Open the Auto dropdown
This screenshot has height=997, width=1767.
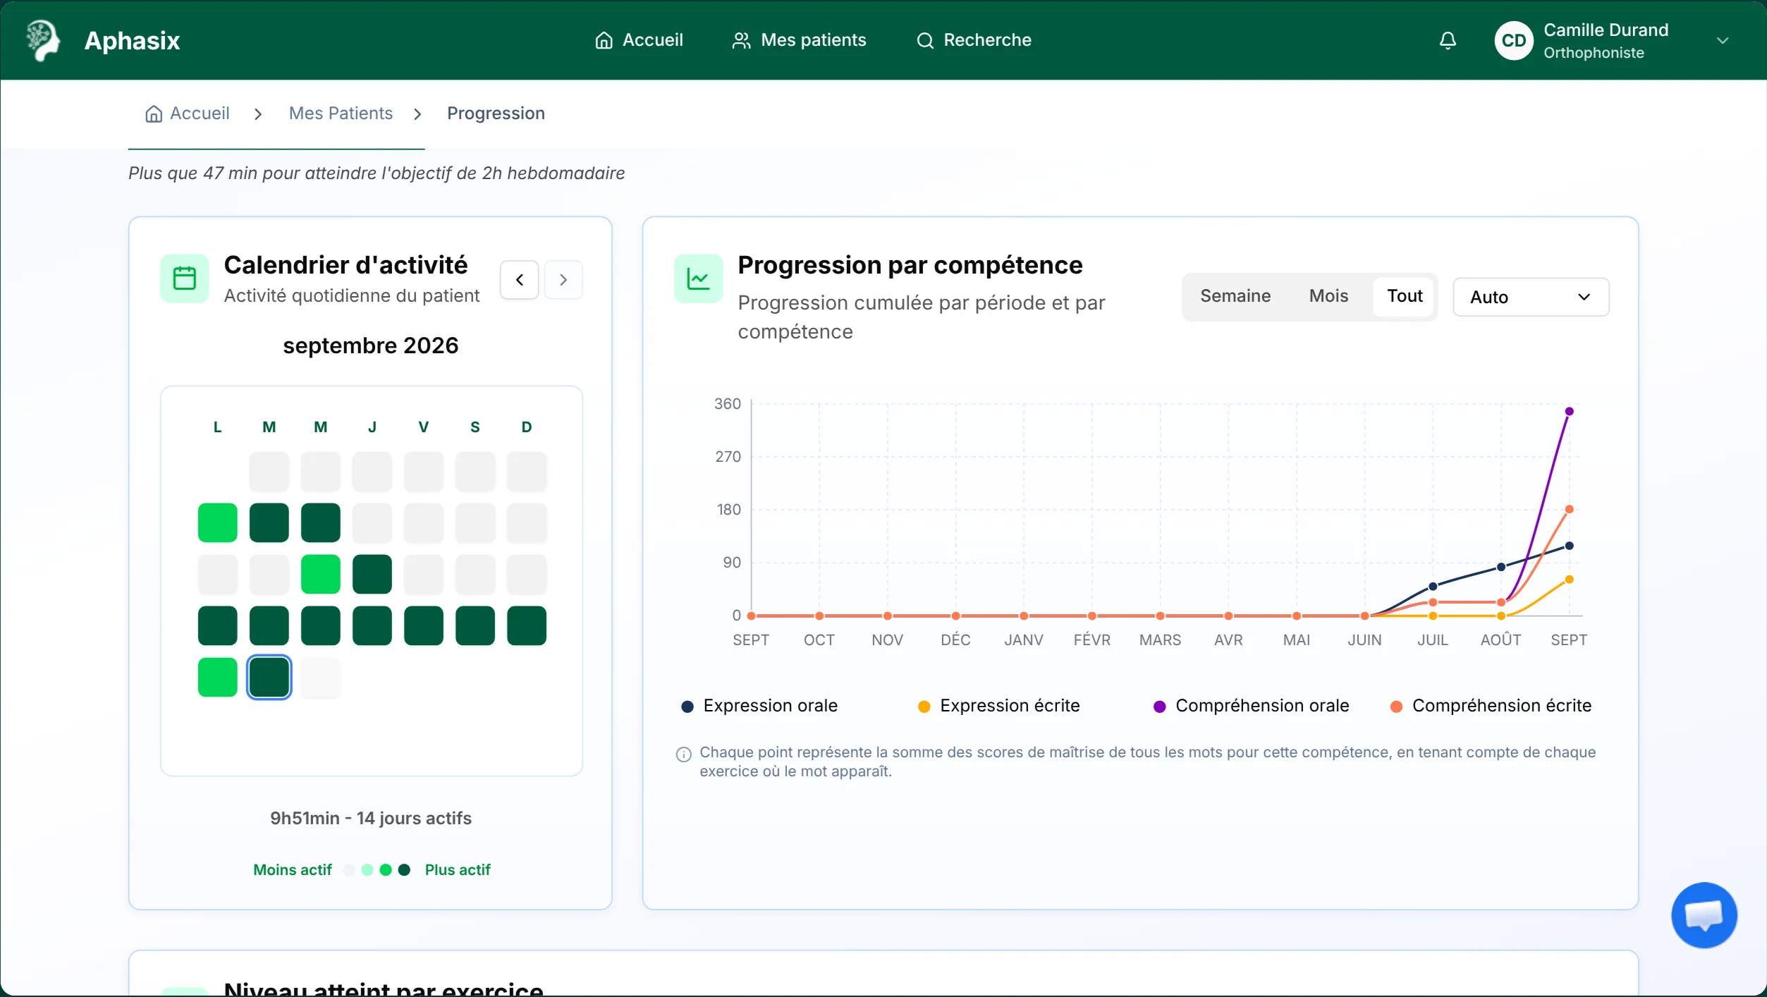[x=1531, y=297]
